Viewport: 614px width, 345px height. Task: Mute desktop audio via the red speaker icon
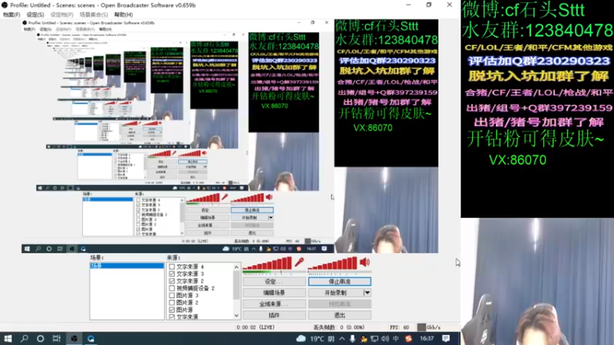365,262
